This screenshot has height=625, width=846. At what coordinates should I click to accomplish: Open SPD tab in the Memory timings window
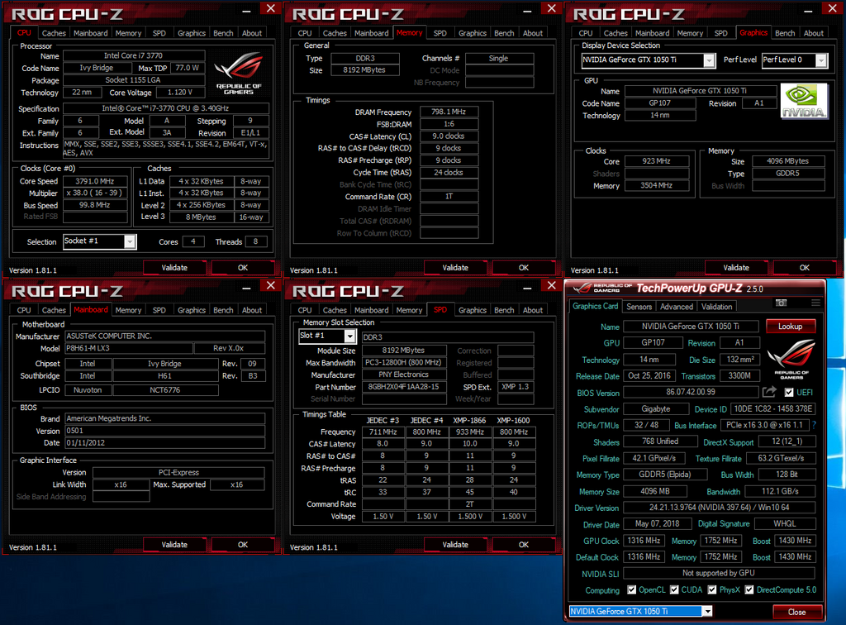point(440,33)
